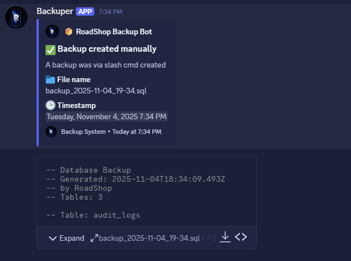Download the backup SQL file
Screen dimensions: 351x261
225,237
